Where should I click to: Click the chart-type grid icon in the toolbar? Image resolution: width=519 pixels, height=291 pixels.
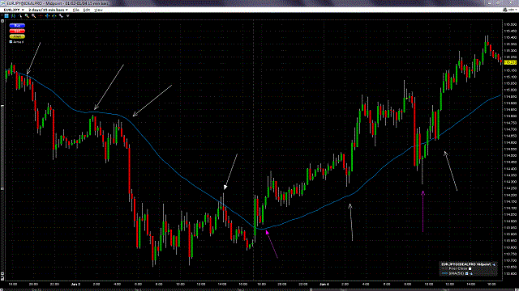(6, 16)
